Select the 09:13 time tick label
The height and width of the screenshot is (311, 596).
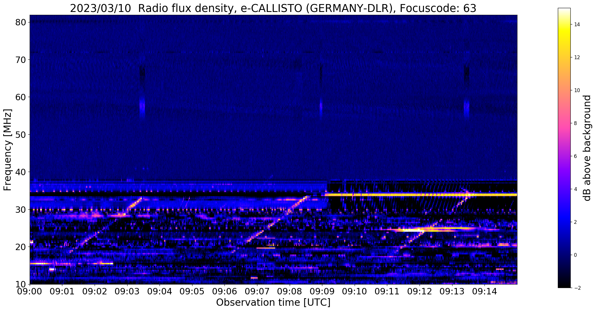point(452,291)
